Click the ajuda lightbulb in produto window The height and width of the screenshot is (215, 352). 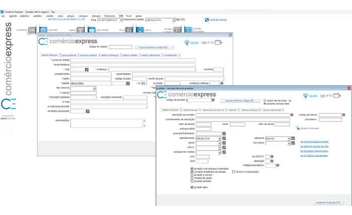(x=305, y=96)
